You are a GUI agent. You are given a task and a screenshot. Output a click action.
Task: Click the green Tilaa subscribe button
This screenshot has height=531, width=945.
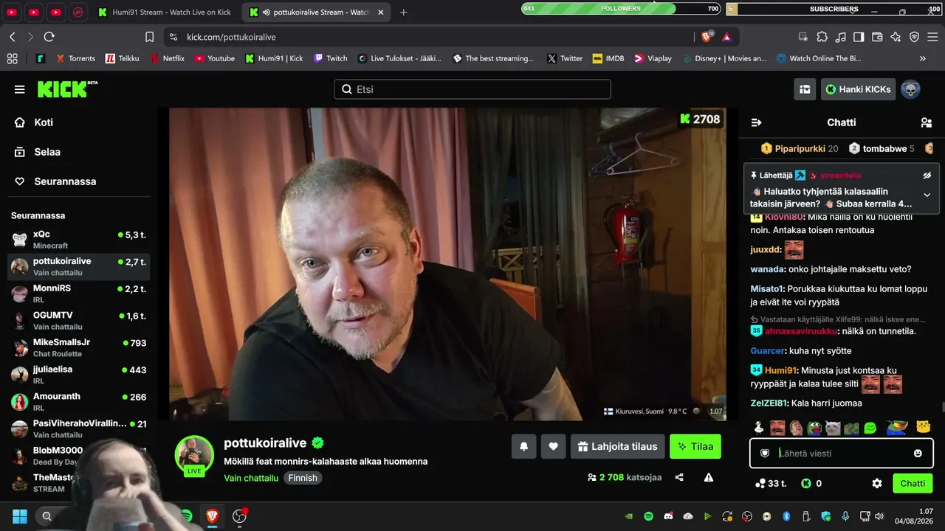(x=695, y=446)
